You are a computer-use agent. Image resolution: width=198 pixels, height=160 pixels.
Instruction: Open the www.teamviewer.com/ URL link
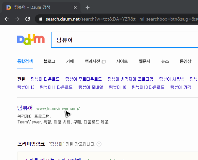[58, 108]
